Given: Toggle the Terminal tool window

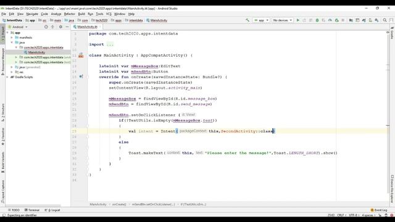Looking at the screenshot, I should (32, 210).
